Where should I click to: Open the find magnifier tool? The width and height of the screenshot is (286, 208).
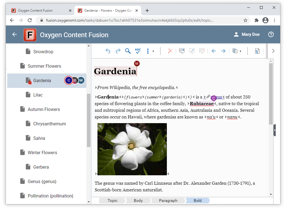128,51
